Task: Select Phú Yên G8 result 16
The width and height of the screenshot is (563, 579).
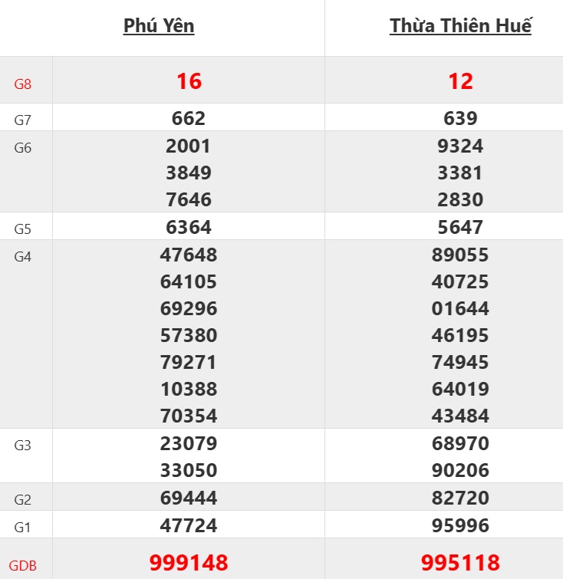Action: (189, 81)
